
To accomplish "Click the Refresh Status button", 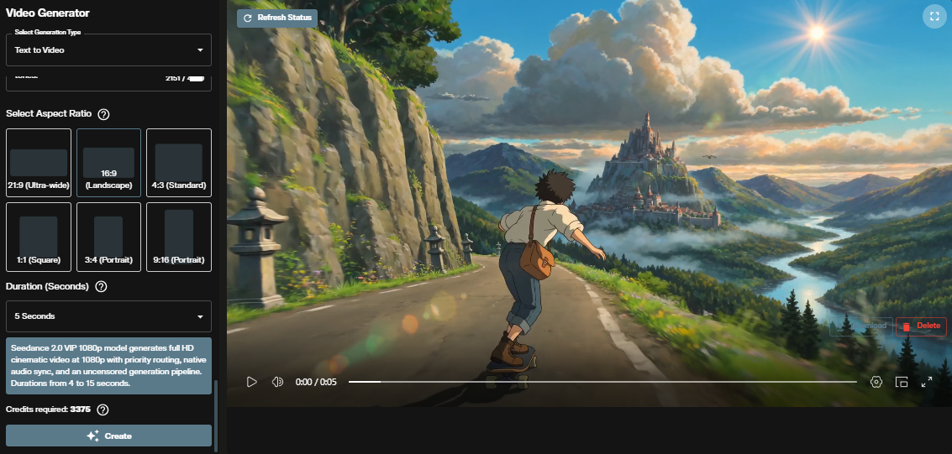I will 277,18.
